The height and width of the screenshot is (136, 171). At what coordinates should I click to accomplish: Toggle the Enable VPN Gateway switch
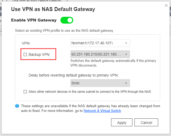coord(67,20)
